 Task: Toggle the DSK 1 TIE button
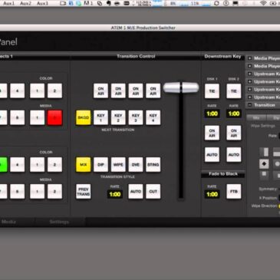tap(212, 91)
